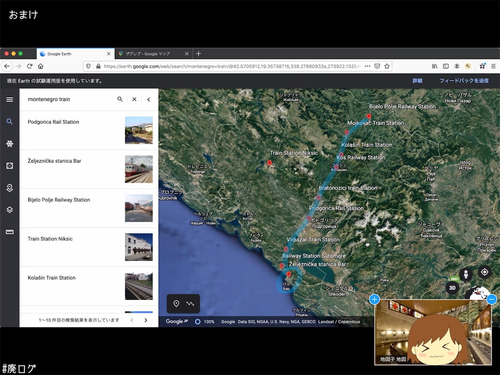Select Kolašin Train Station result

[89, 286]
